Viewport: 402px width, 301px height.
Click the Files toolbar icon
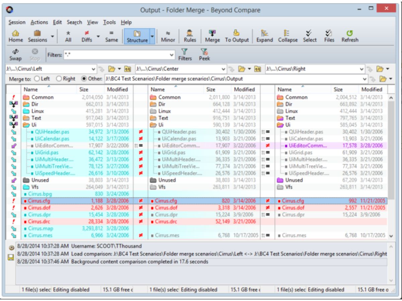(x=329, y=36)
